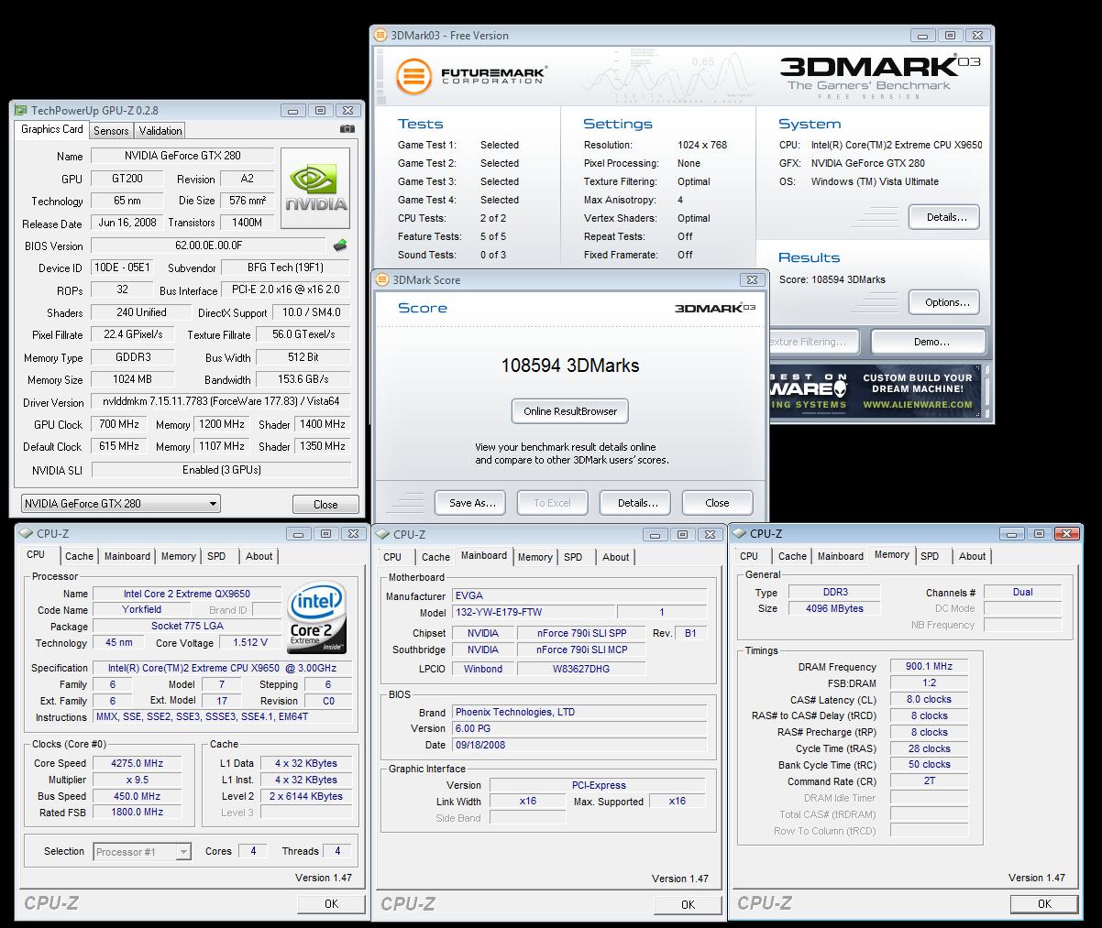1102x928 pixels.
Task: Click motherboard Model 132-YW-E179-FTW field
Action: [x=533, y=612]
